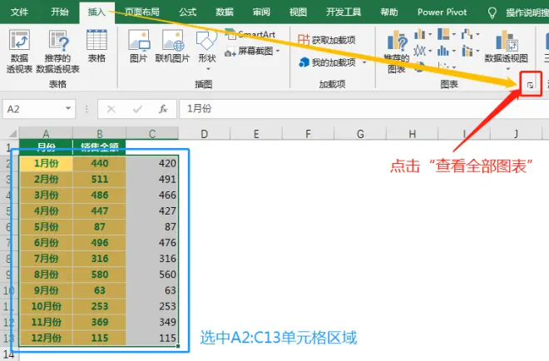Click the waterfall chart icon

pos(467,34)
